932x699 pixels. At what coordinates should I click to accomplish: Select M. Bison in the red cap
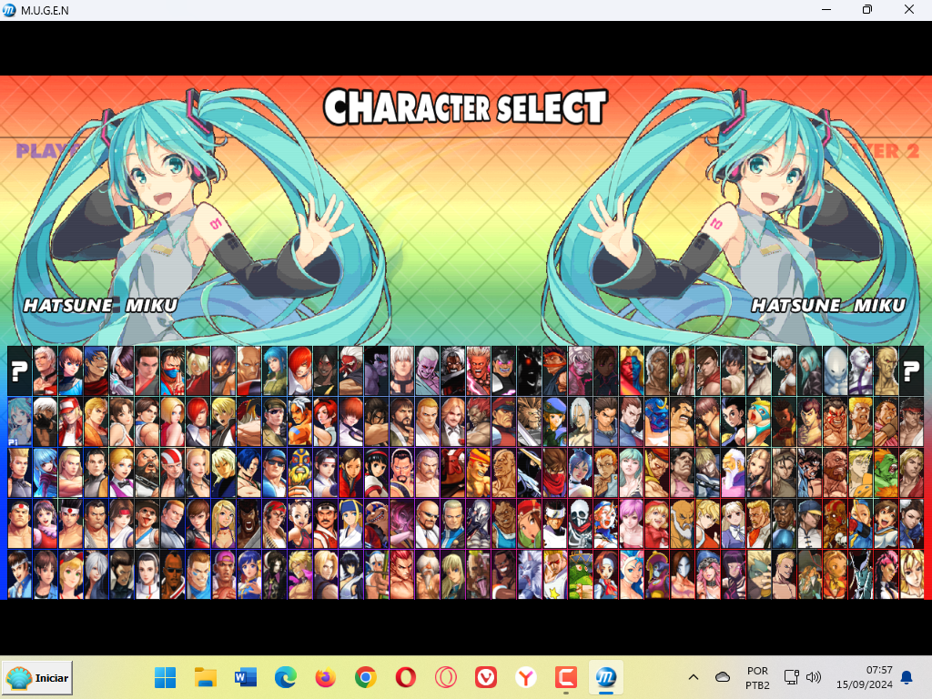coord(504,422)
